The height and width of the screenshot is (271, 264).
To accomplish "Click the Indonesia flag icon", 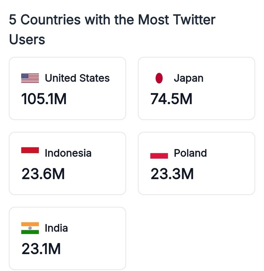I will tap(30, 151).
